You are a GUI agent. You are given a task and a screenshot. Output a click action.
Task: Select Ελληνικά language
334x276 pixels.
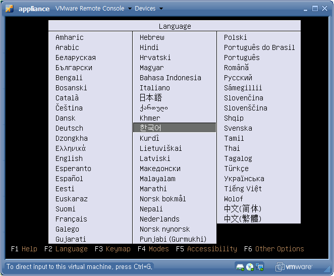71,148
